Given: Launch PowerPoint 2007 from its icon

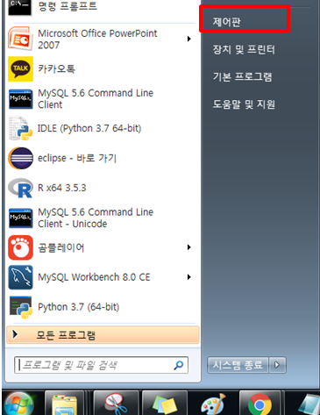Looking at the screenshot, I should pos(20,39).
